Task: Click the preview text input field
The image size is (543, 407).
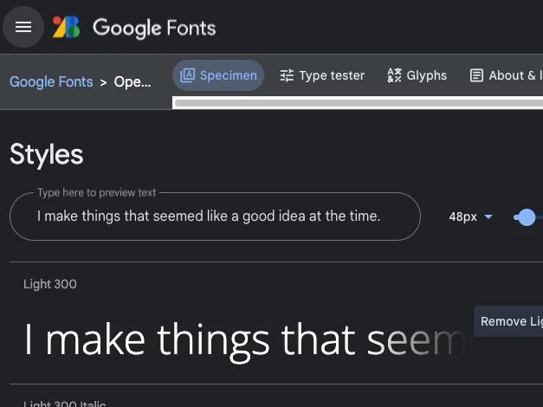Action: (215, 216)
